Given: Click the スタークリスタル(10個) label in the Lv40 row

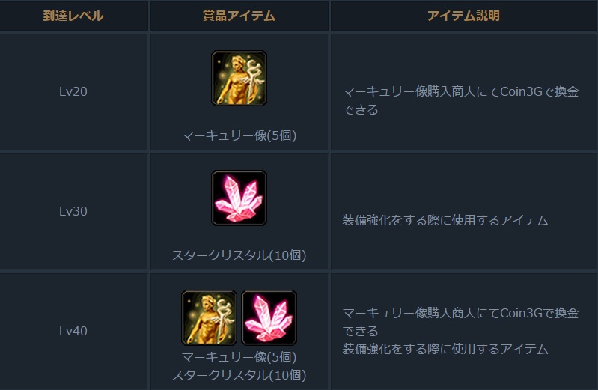Looking at the screenshot, I should coord(239,375).
